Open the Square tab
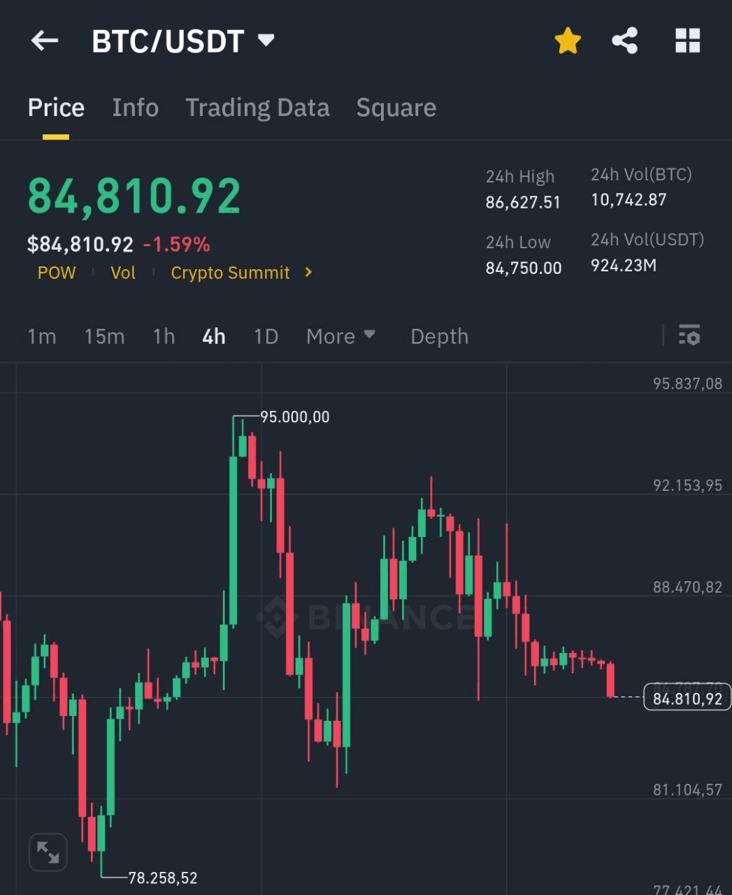This screenshot has width=732, height=895. [x=396, y=108]
